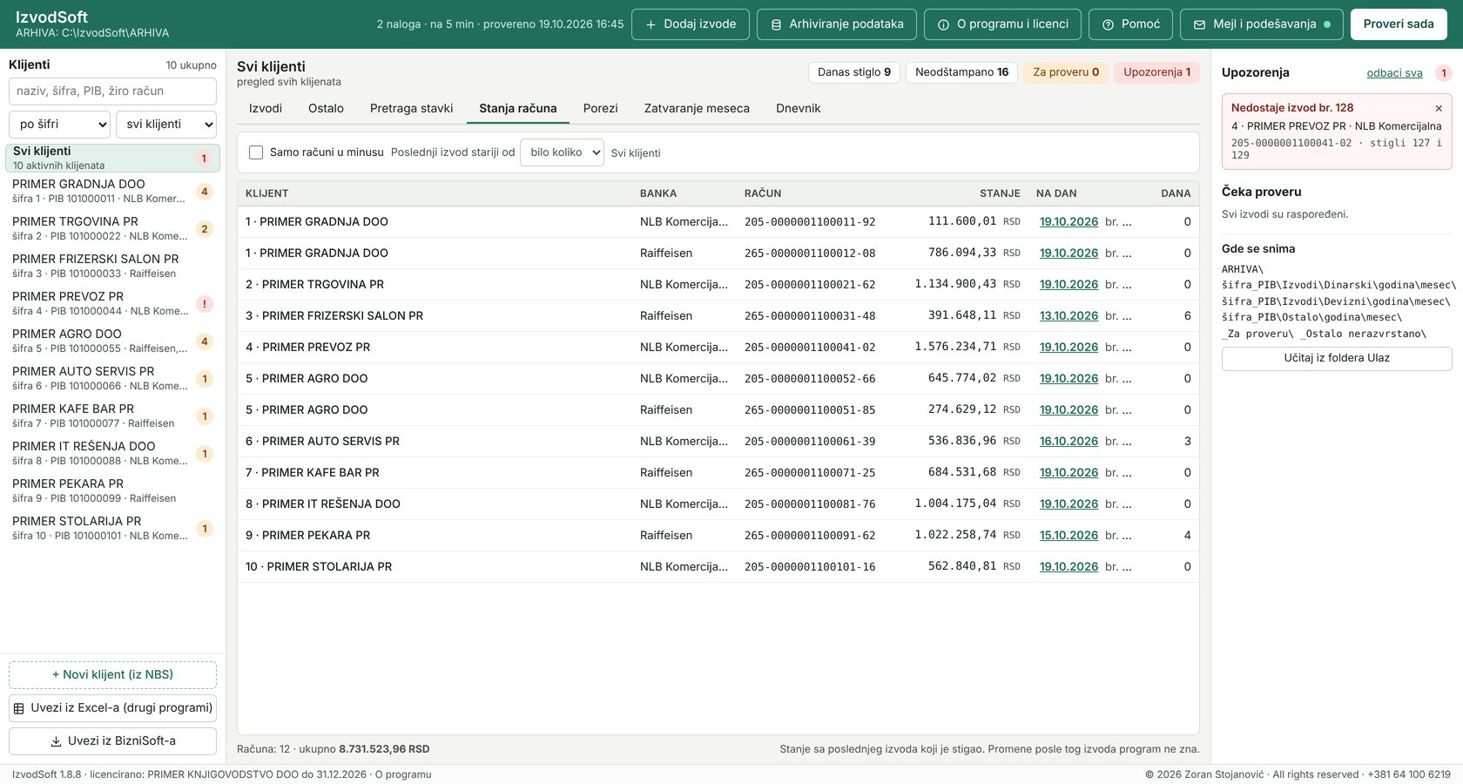Click the Novi klijent (iz NBS) button
This screenshot has height=784, width=1463.
(112, 675)
